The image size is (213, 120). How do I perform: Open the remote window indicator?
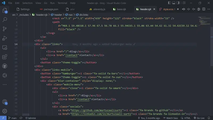tap(3, 118)
